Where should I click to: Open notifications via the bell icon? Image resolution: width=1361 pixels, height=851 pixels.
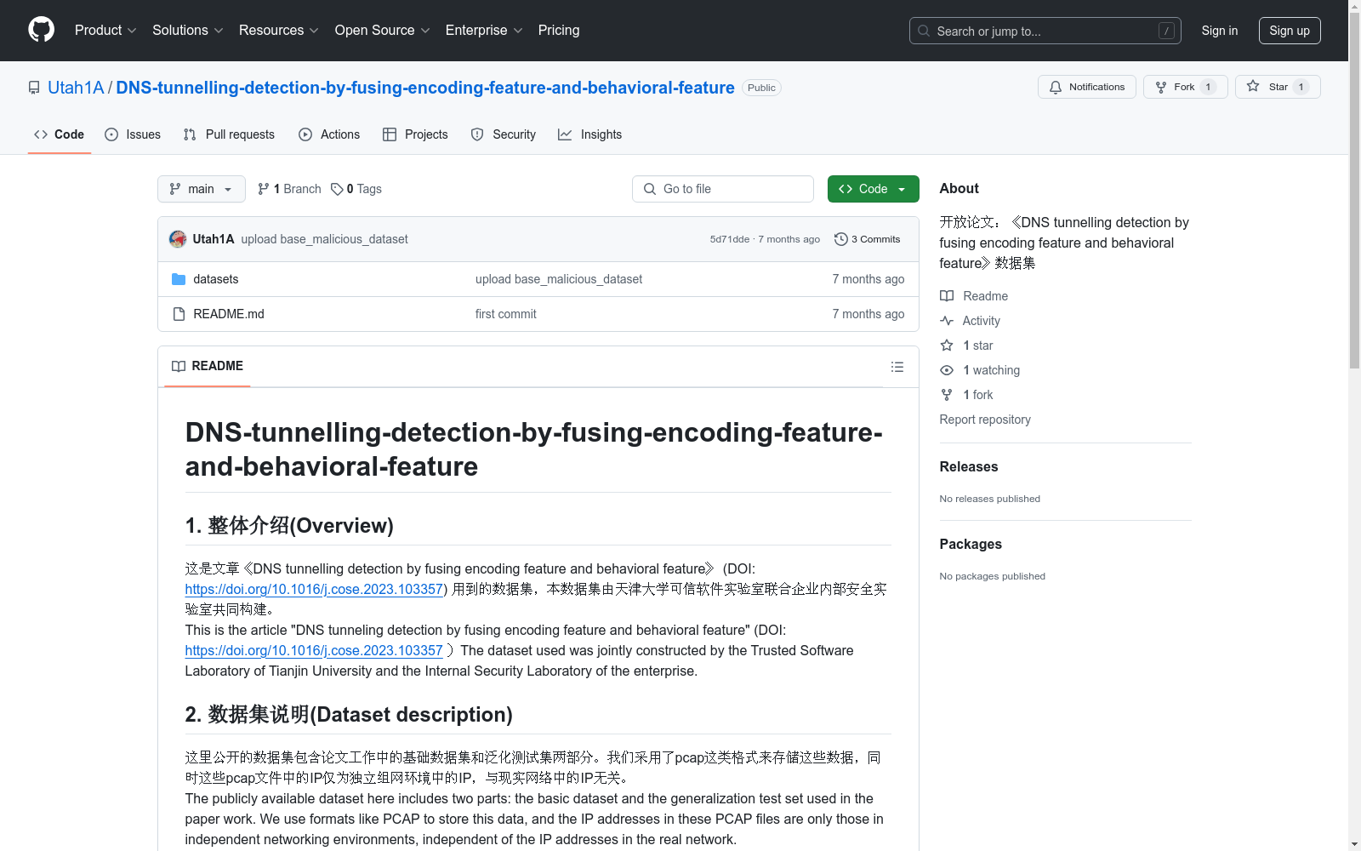pyautogui.click(x=1056, y=87)
